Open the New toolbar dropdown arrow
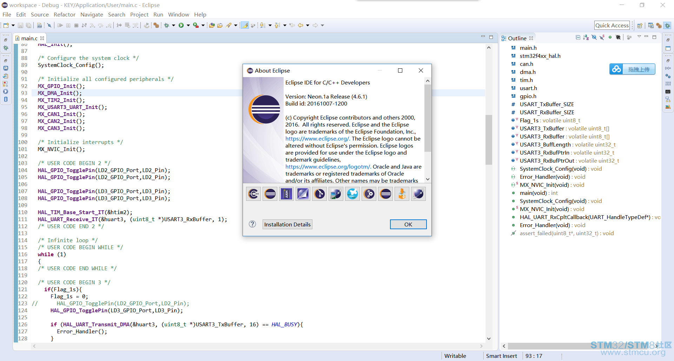This screenshot has width=674, height=361. pos(13,25)
